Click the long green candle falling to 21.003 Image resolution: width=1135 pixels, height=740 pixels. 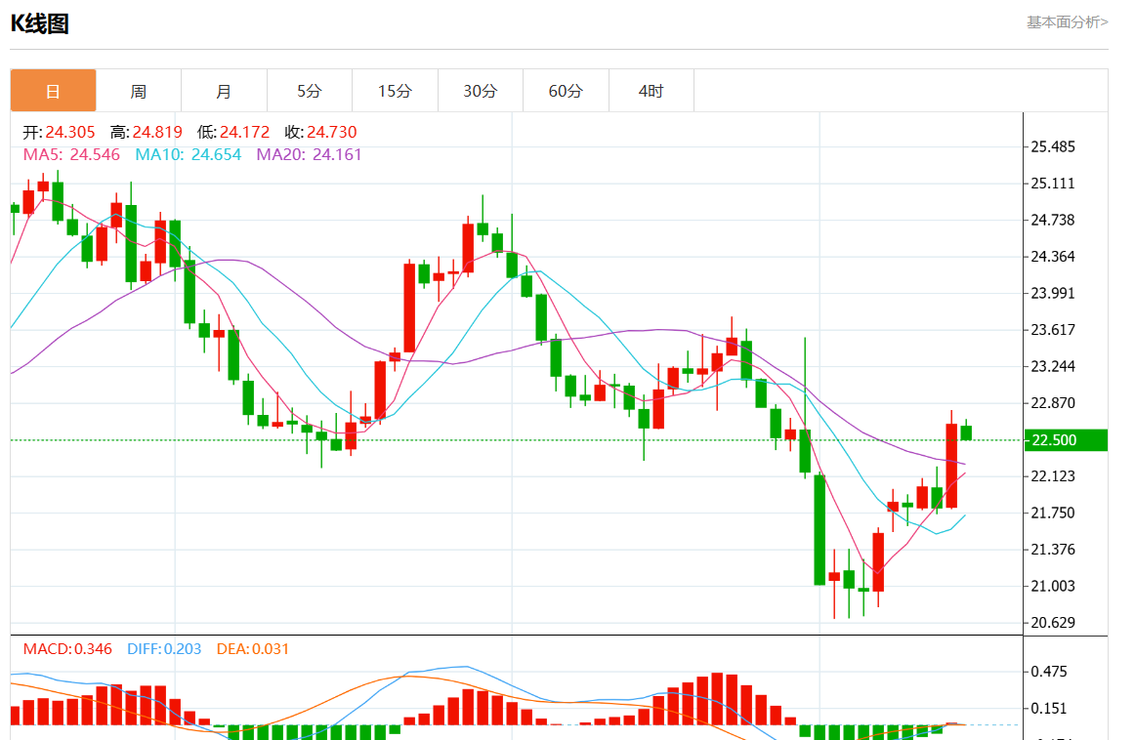pyautogui.click(x=820, y=529)
